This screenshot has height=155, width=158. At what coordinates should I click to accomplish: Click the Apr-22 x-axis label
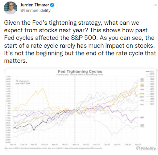(76, 145)
